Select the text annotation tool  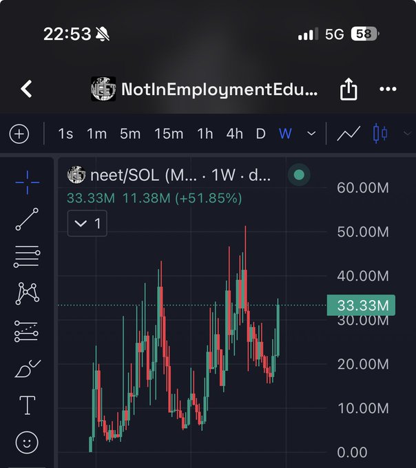[x=27, y=405]
